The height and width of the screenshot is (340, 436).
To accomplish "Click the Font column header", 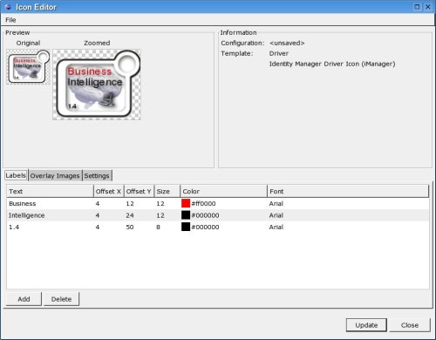I will tap(348, 191).
